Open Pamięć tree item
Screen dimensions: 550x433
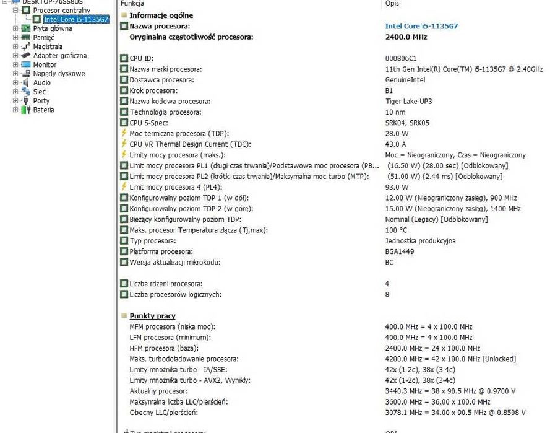(44, 38)
